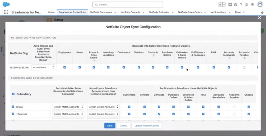Uncheck Customers for Group subsidiary
This screenshot has width=266, height=136.
point(129,107)
